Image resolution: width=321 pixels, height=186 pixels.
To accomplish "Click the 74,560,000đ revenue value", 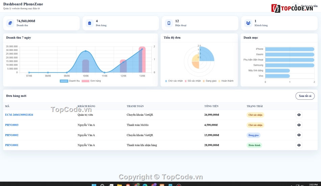I will [x=26, y=21].
